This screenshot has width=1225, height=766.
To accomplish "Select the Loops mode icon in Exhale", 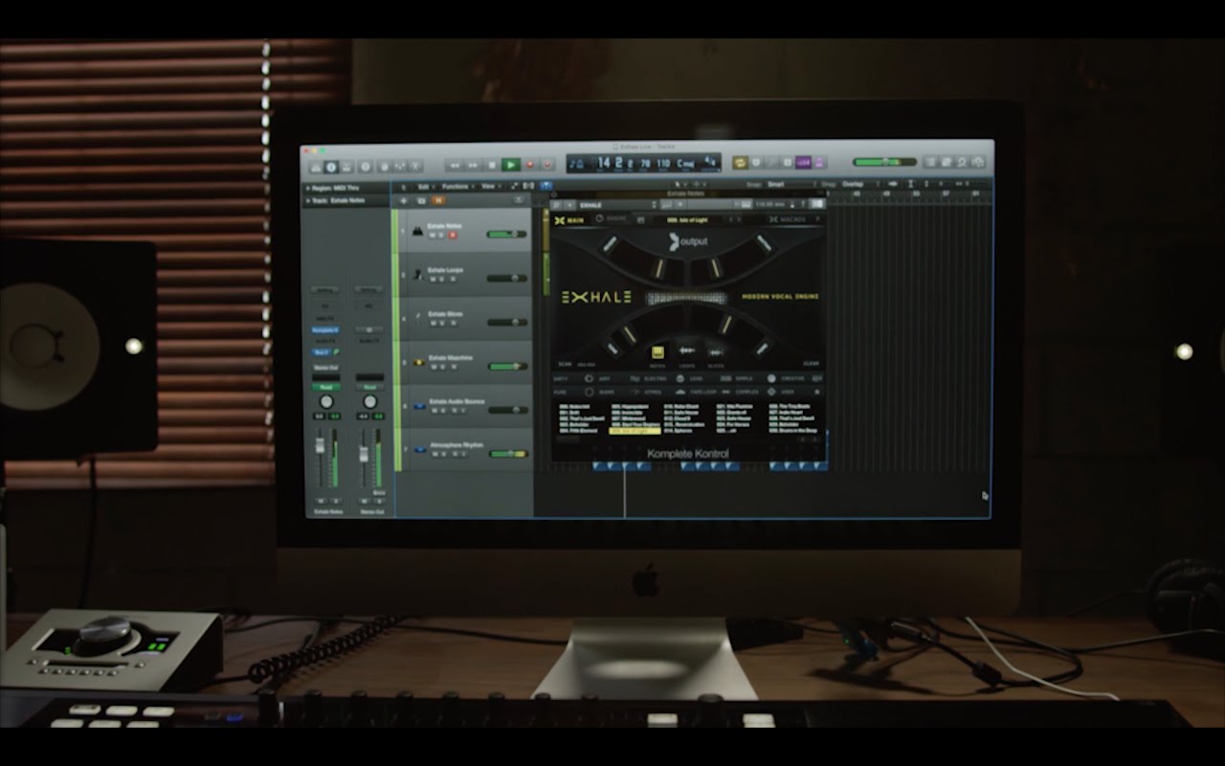I will (x=687, y=353).
